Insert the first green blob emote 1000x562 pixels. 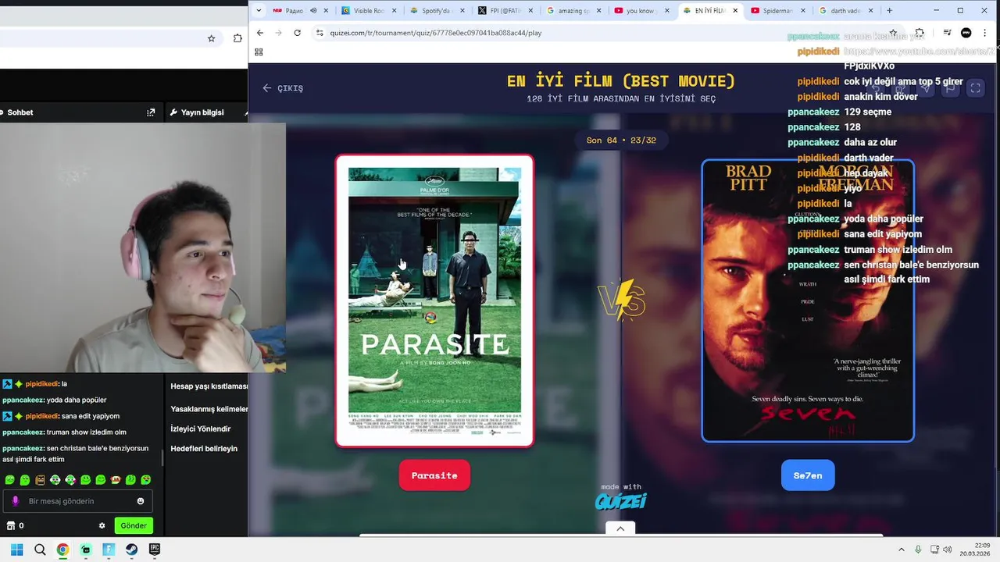[x=9, y=480]
